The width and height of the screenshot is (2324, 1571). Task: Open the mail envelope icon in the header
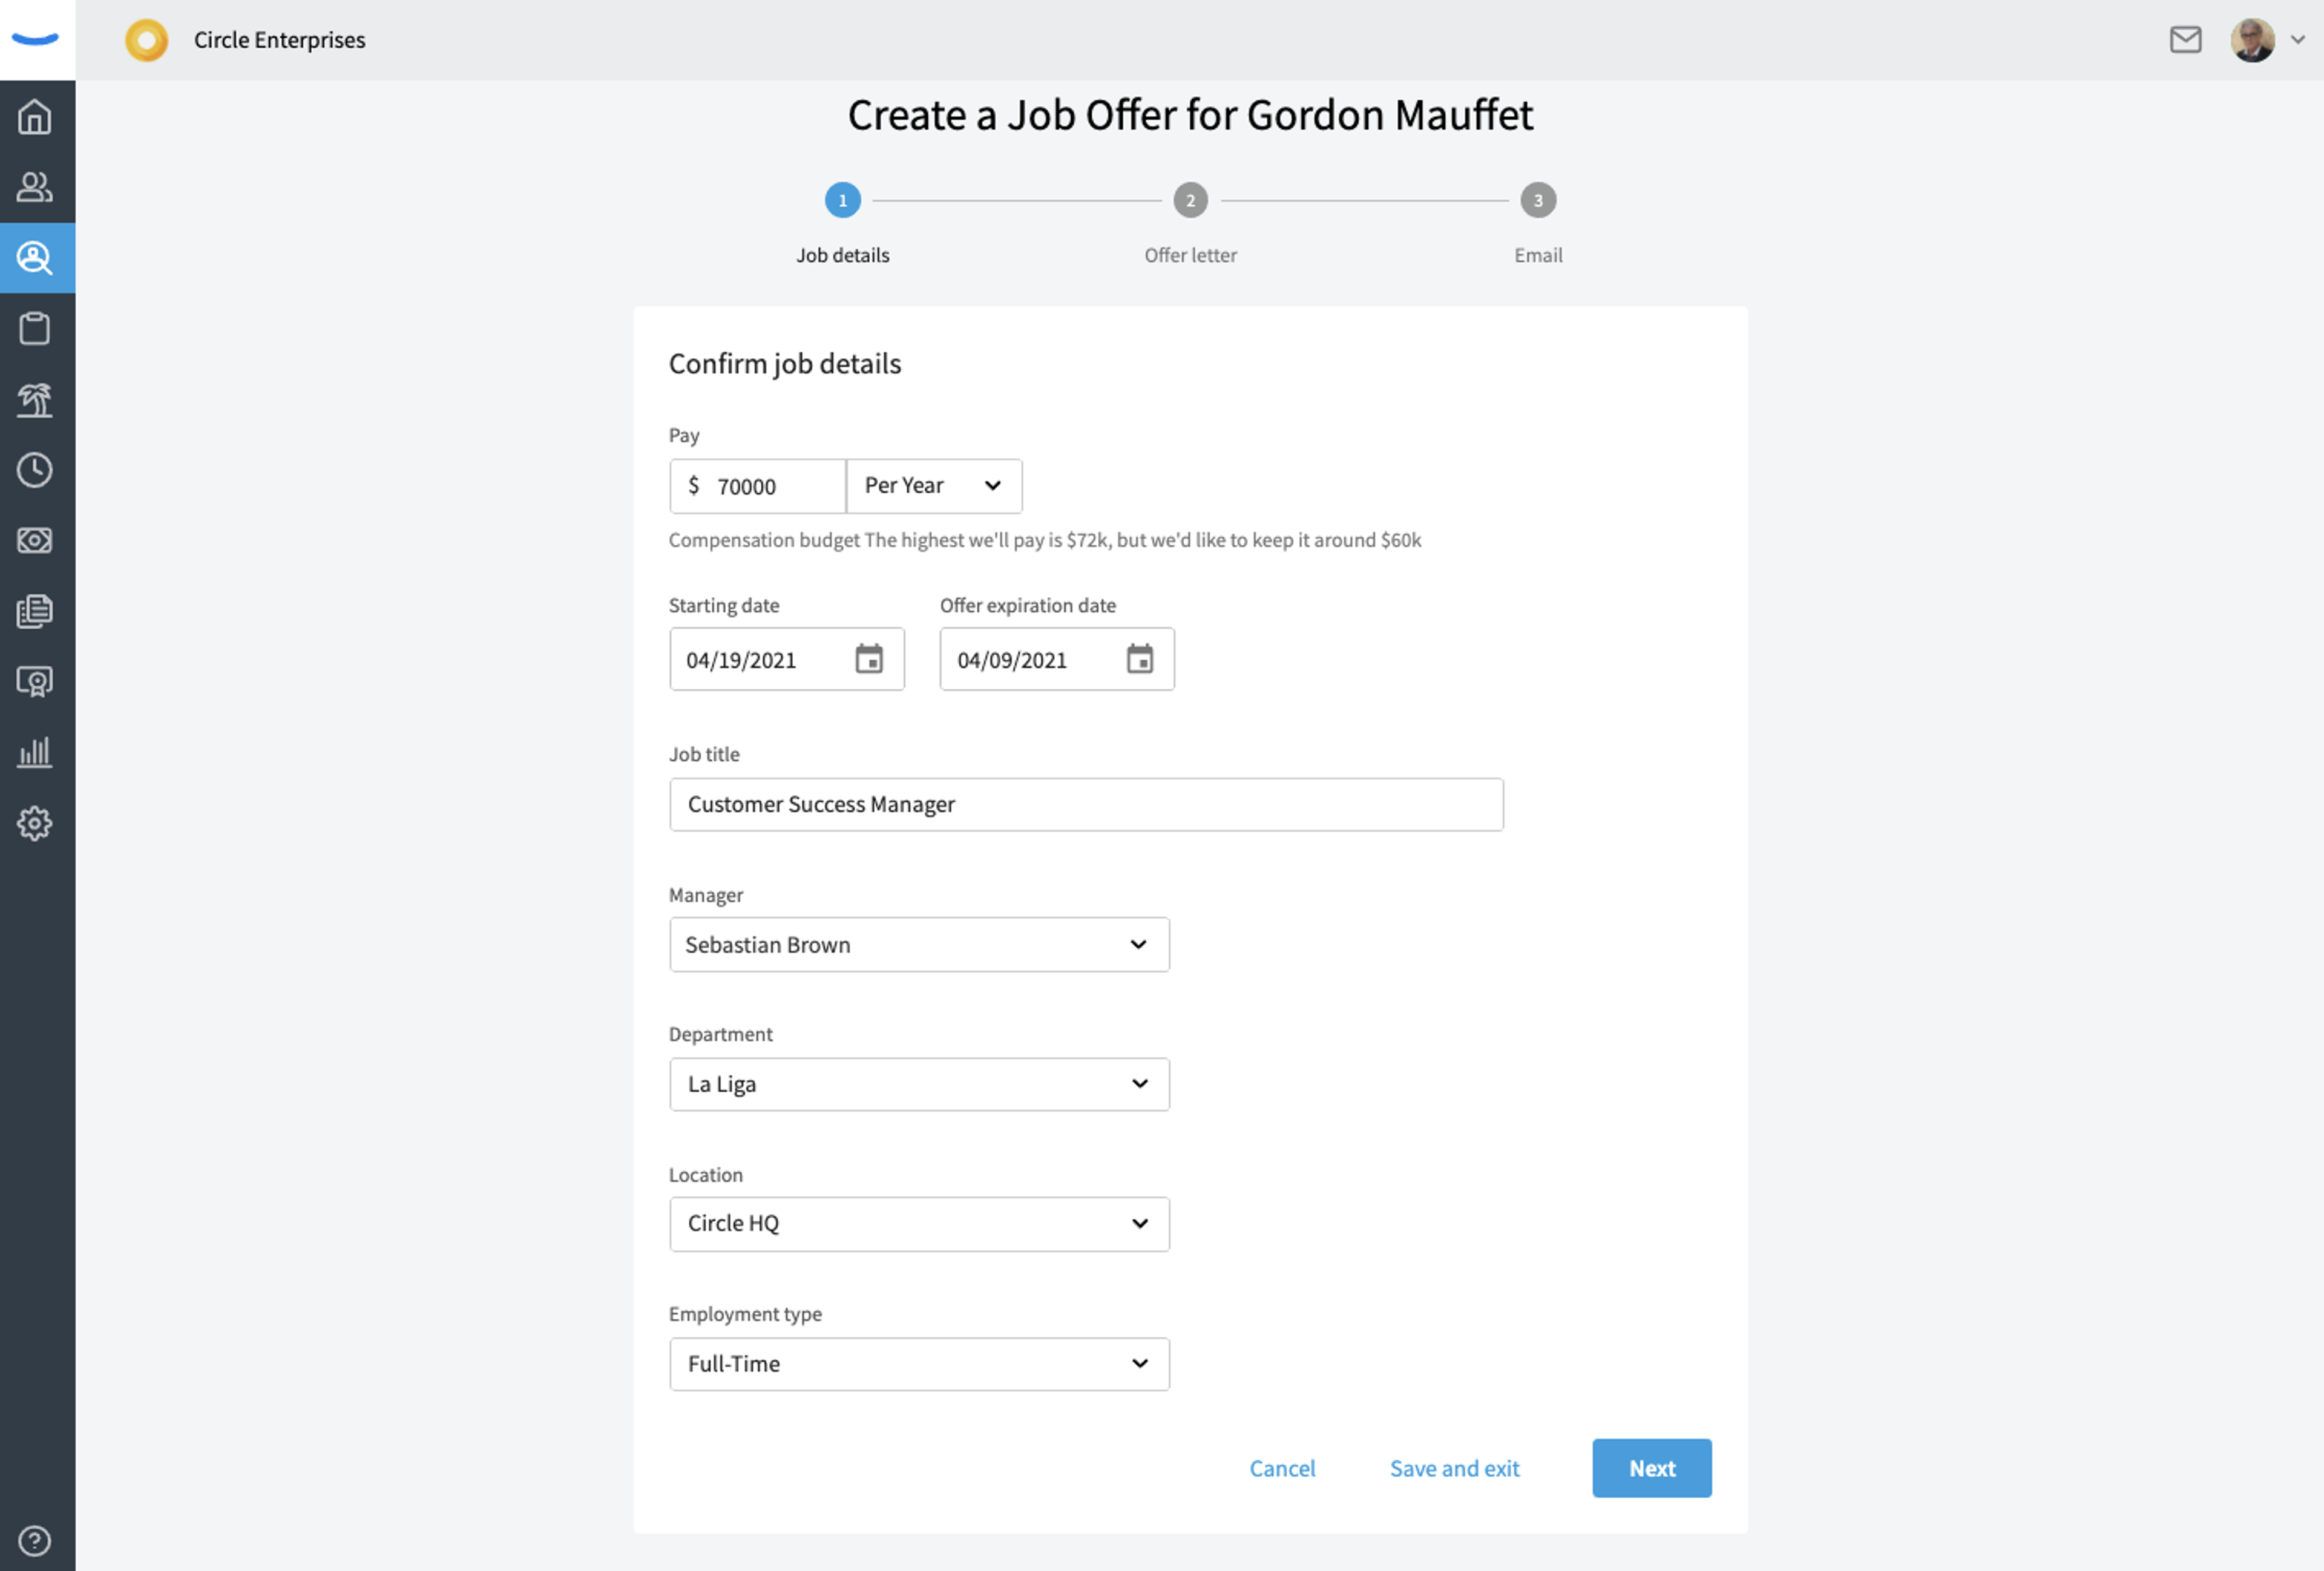click(x=2185, y=40)
